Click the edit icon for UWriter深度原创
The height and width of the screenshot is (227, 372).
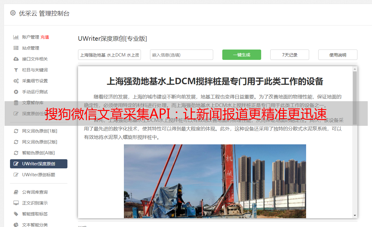tap(16, 164)
